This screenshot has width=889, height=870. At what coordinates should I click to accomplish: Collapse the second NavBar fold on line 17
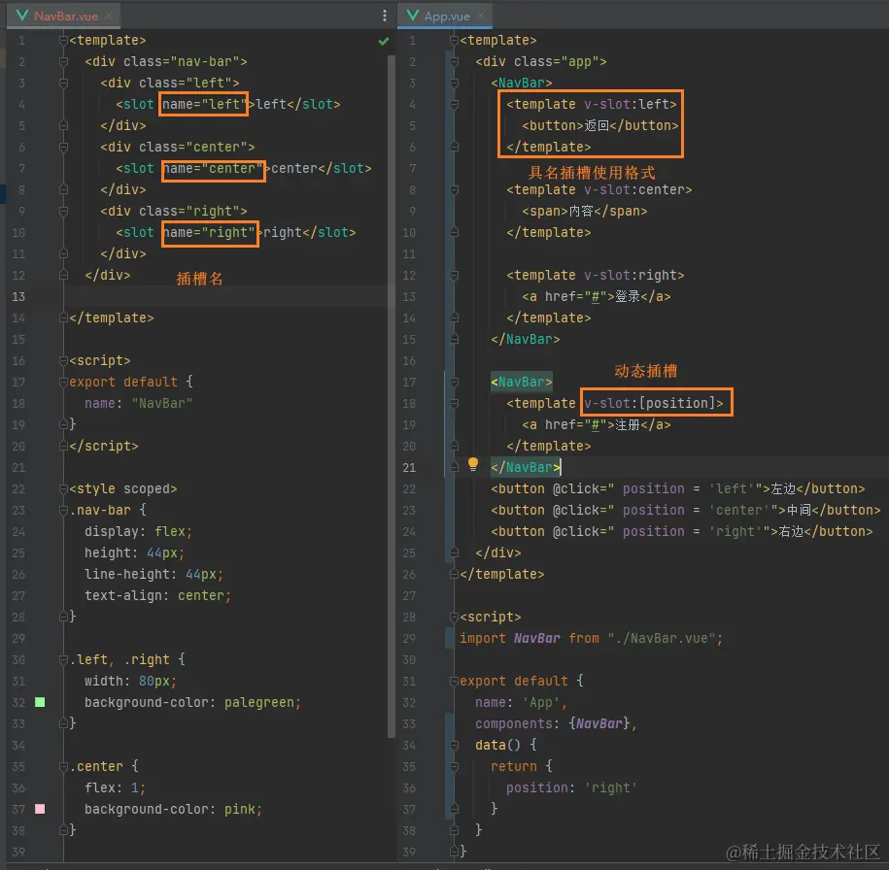454,382
